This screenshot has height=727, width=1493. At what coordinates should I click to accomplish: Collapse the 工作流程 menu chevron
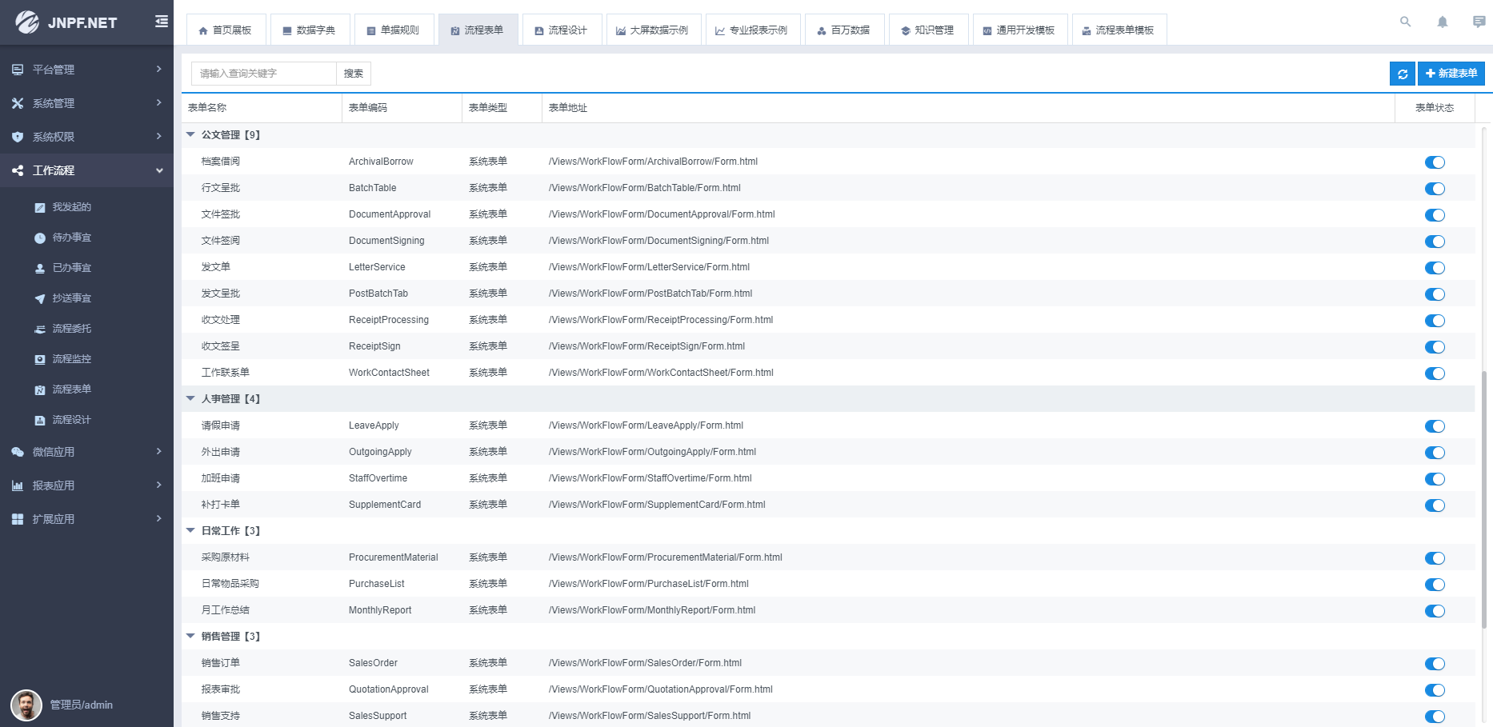[159, 170]
